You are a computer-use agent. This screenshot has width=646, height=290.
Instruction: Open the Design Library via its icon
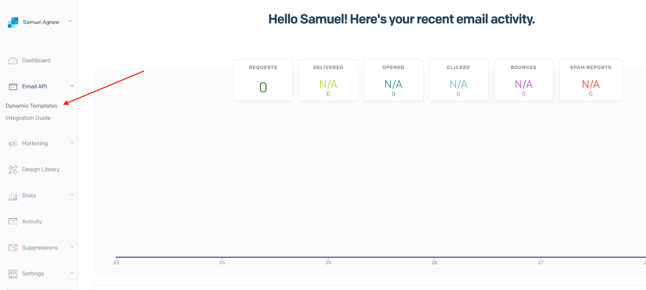click(x=13, y=169)
